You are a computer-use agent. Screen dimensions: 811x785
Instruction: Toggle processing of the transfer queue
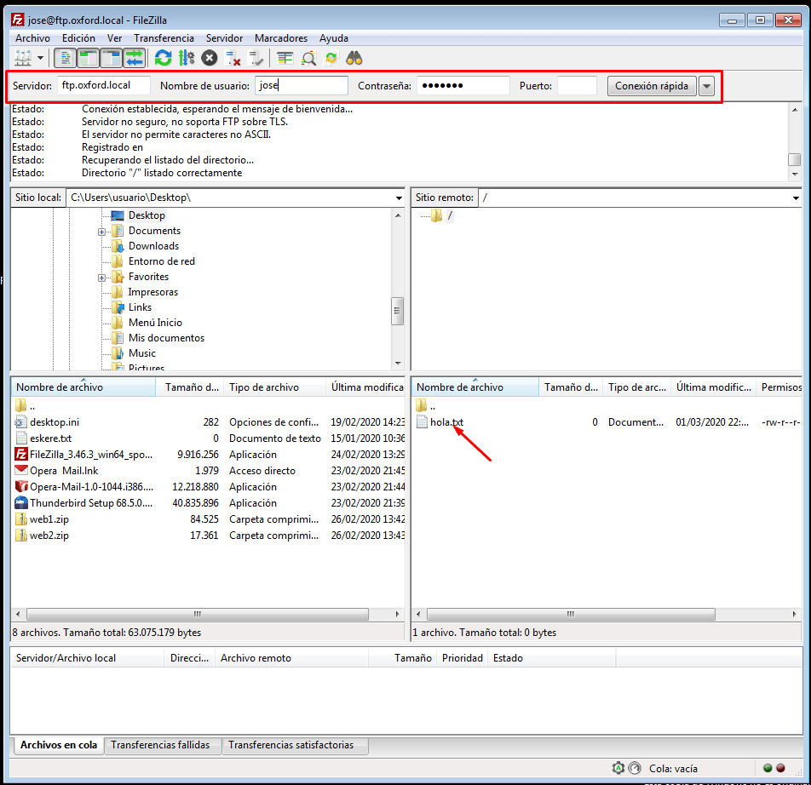coord(187,58)
